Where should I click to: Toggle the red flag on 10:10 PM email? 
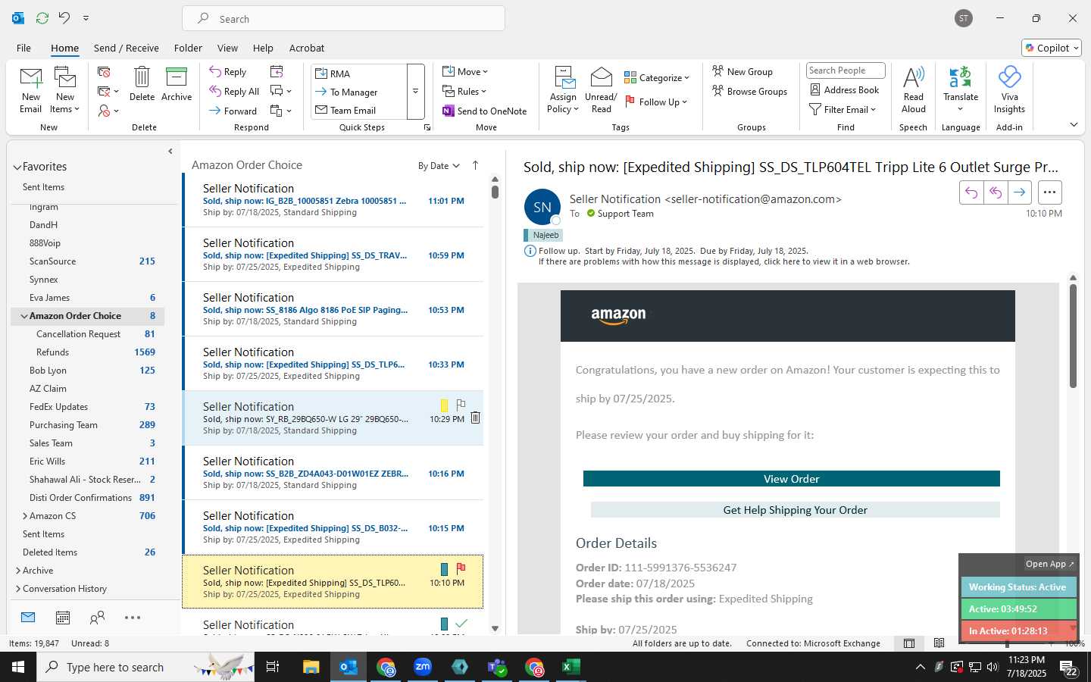(x=461, y=568)
